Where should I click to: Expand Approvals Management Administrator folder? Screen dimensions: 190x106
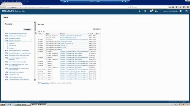5,51
